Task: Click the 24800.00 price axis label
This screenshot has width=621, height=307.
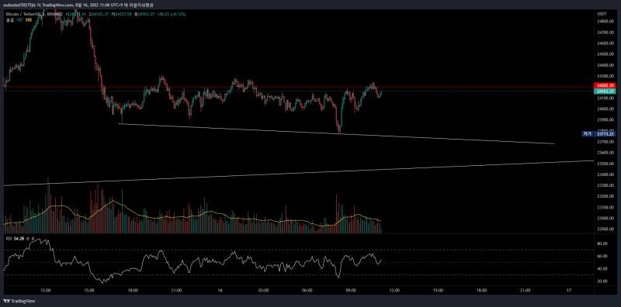Action: (605, 21)
